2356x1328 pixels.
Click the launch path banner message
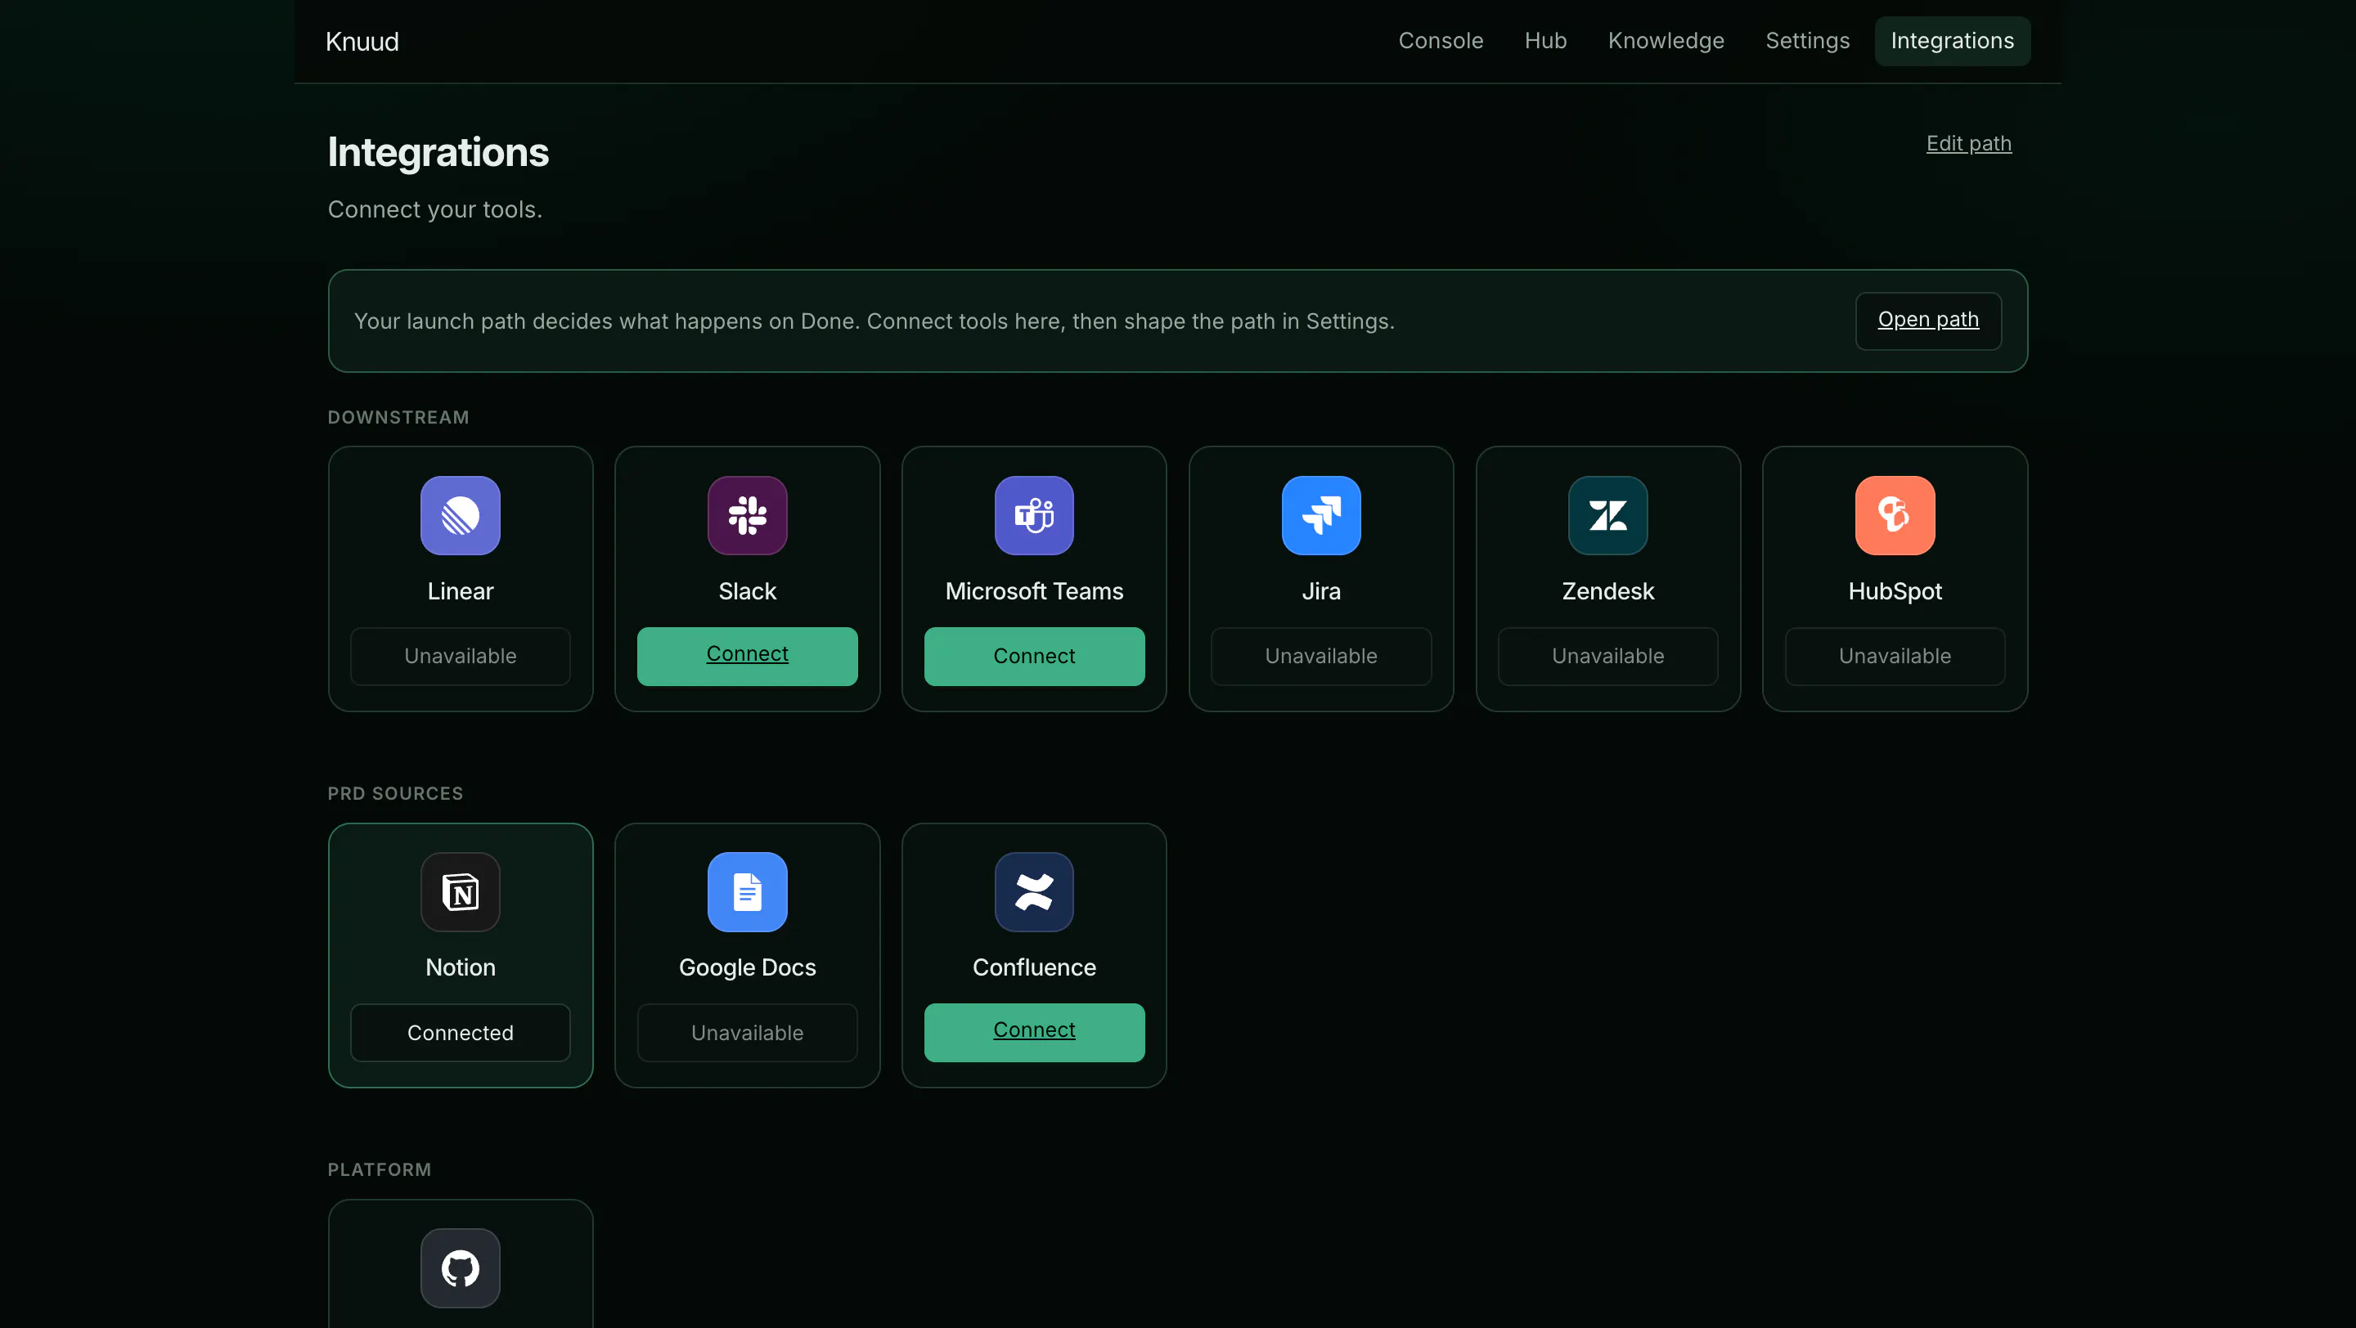tap(875, 321)
